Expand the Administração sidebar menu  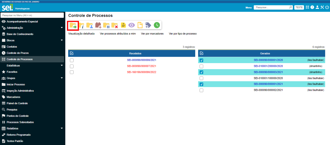tap(62, 28)
